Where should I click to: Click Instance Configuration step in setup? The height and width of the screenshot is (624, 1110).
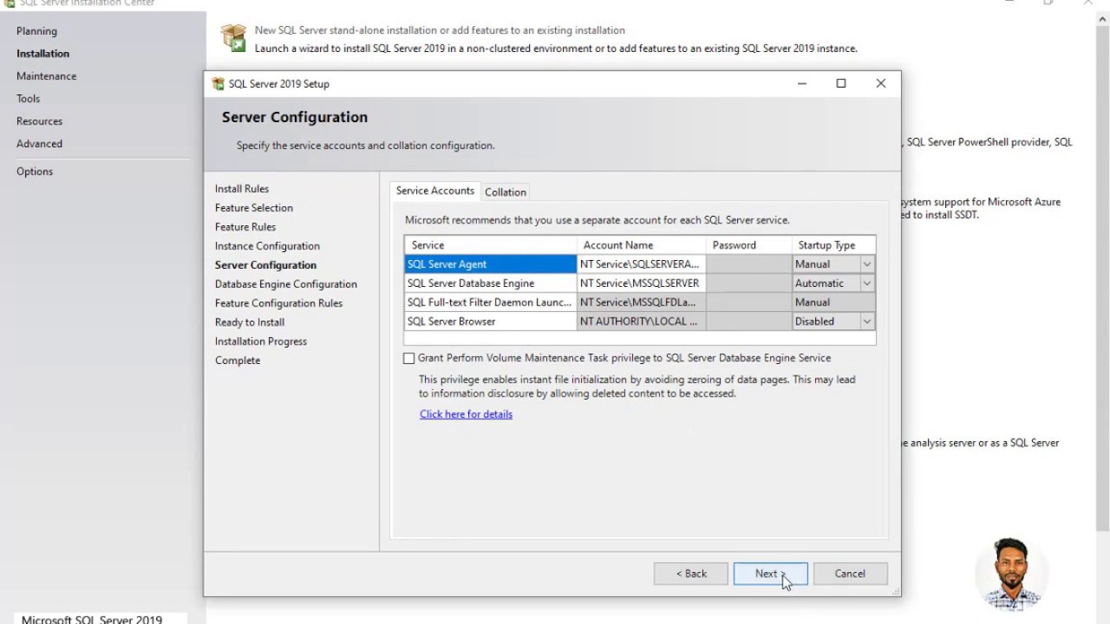coord(267,246)
